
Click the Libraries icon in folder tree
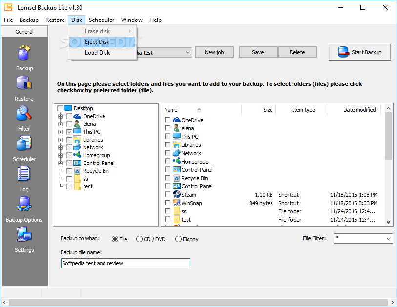(77, 140)
